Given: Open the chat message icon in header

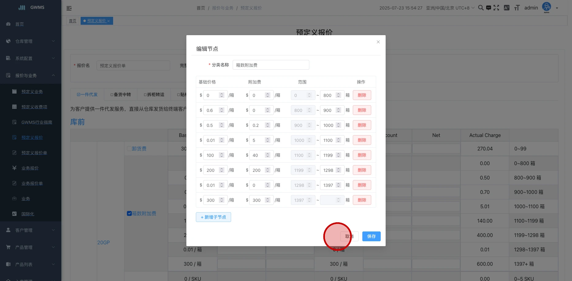Looking at the screenshot, I should click(x=489, y=8).
